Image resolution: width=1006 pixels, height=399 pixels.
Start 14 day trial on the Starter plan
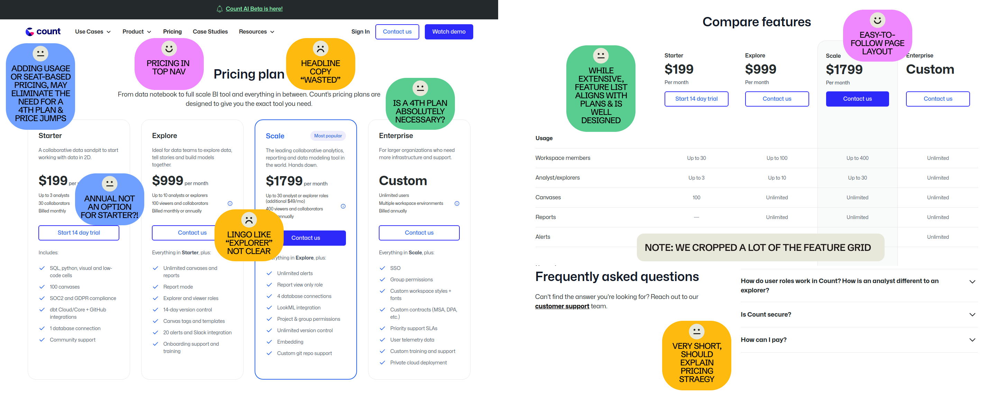[x=79, y=233]
